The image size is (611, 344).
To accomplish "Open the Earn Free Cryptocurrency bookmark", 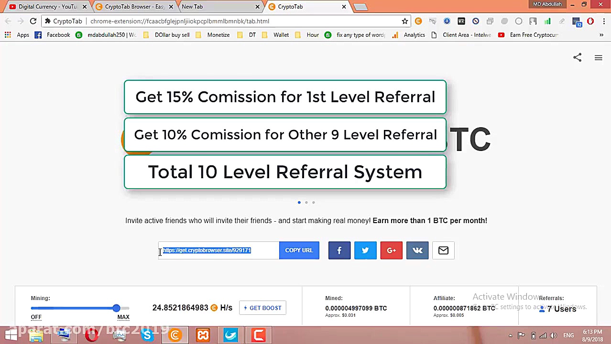I will [x=528, y=35].
